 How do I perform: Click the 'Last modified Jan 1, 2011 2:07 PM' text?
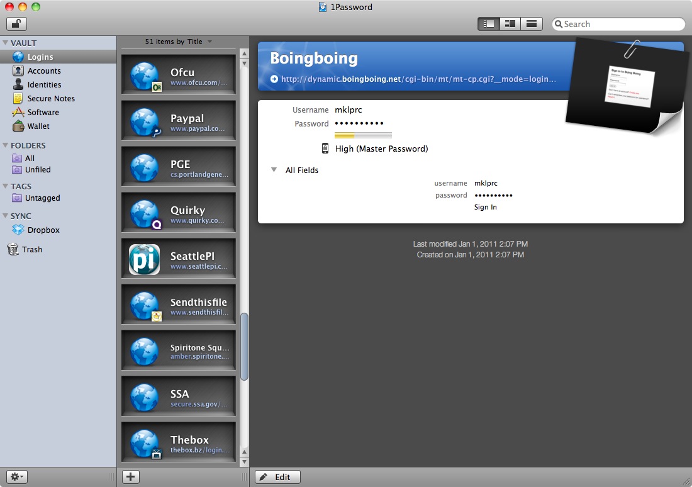[471, 244]
